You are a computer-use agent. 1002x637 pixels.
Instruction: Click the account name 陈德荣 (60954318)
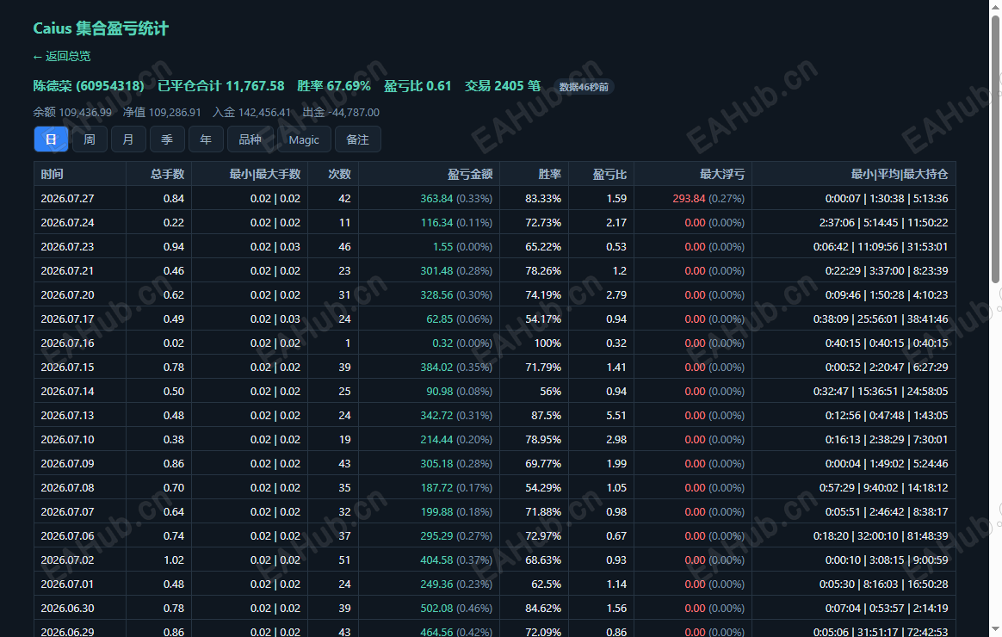[89, 85]
